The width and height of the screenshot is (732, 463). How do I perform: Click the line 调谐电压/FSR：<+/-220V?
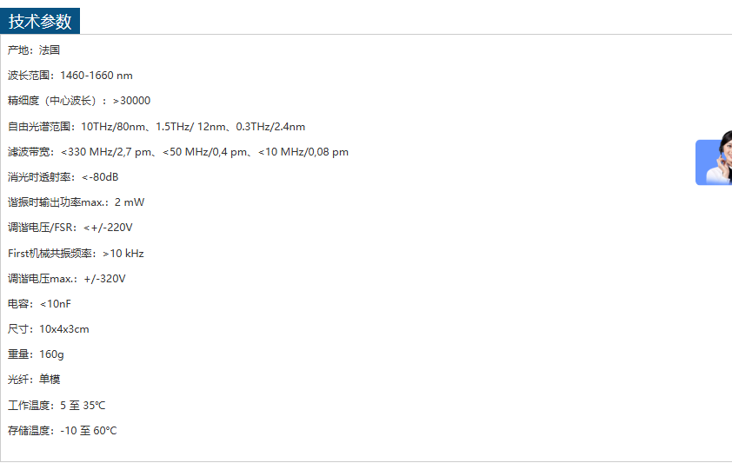(70, 228)
